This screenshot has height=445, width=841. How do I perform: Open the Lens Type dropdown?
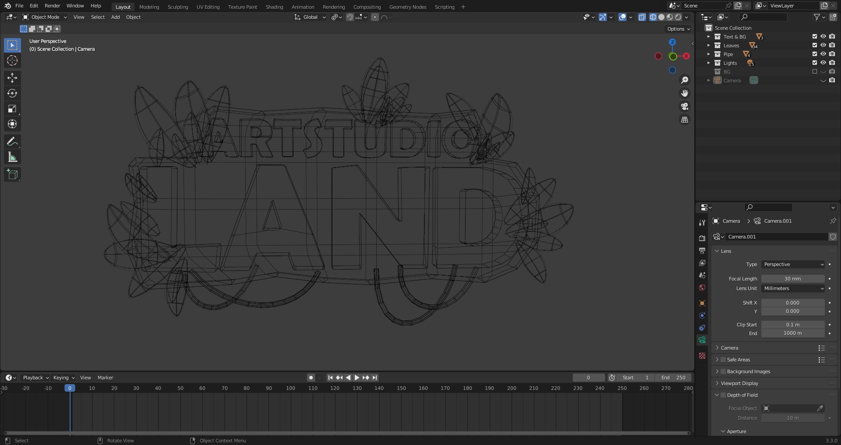(x=793, y=264)
